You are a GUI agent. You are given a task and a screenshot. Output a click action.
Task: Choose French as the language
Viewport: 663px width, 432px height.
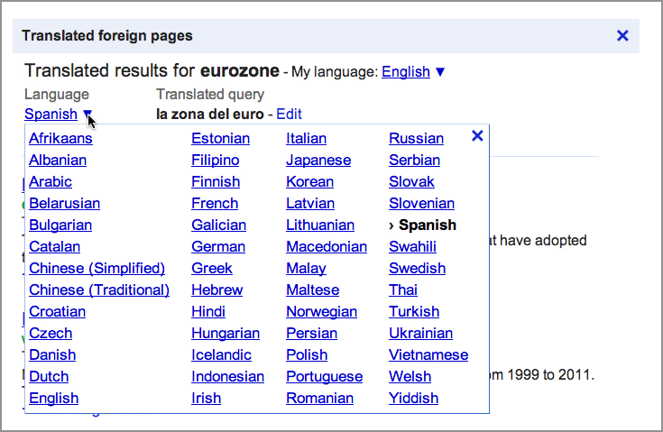(215, 204)
